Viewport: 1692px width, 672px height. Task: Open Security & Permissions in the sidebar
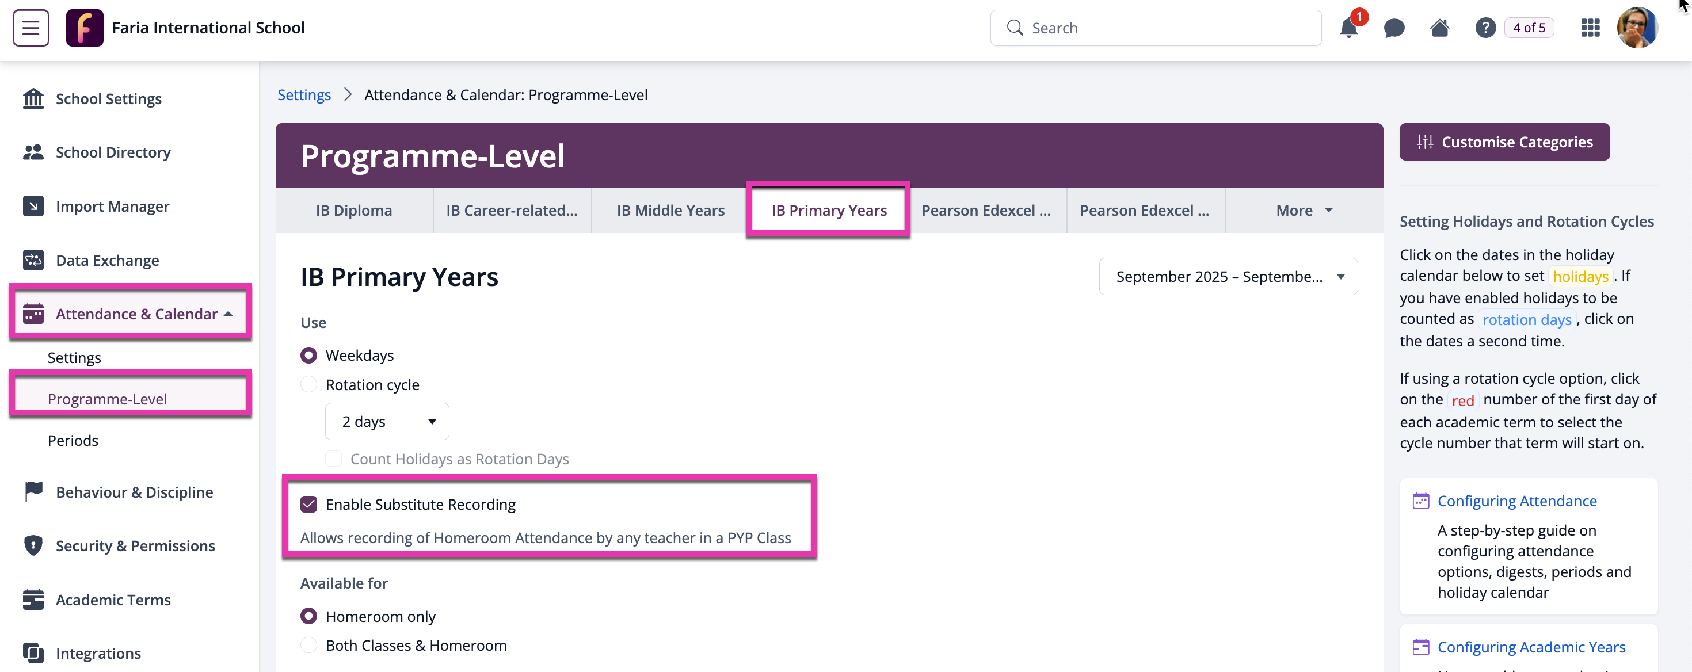pos(135,546)
